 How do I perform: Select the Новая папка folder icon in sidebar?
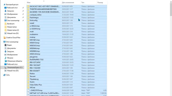[5, 27]
